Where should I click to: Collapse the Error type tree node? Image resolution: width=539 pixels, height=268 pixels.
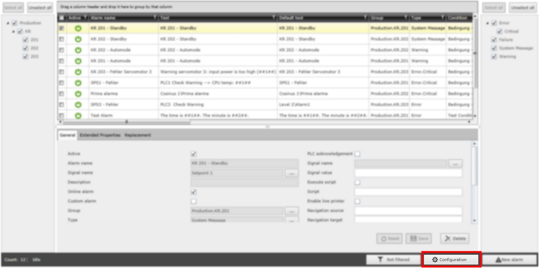pyautogui.click(x=488, y=23)
